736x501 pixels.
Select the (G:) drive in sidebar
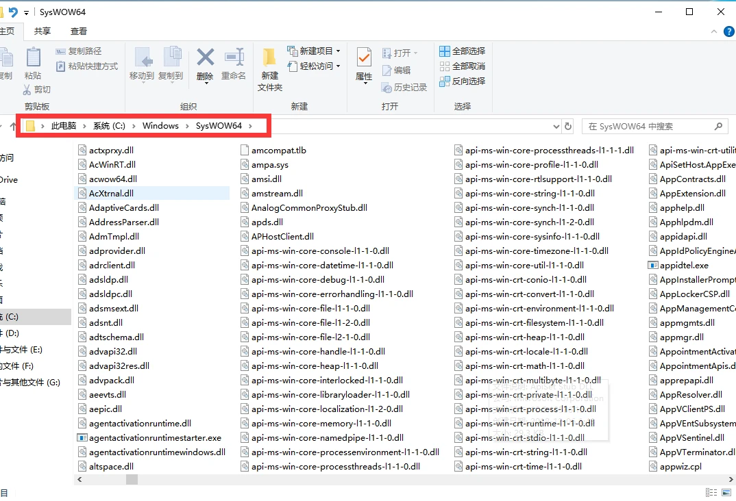point(35,383)
